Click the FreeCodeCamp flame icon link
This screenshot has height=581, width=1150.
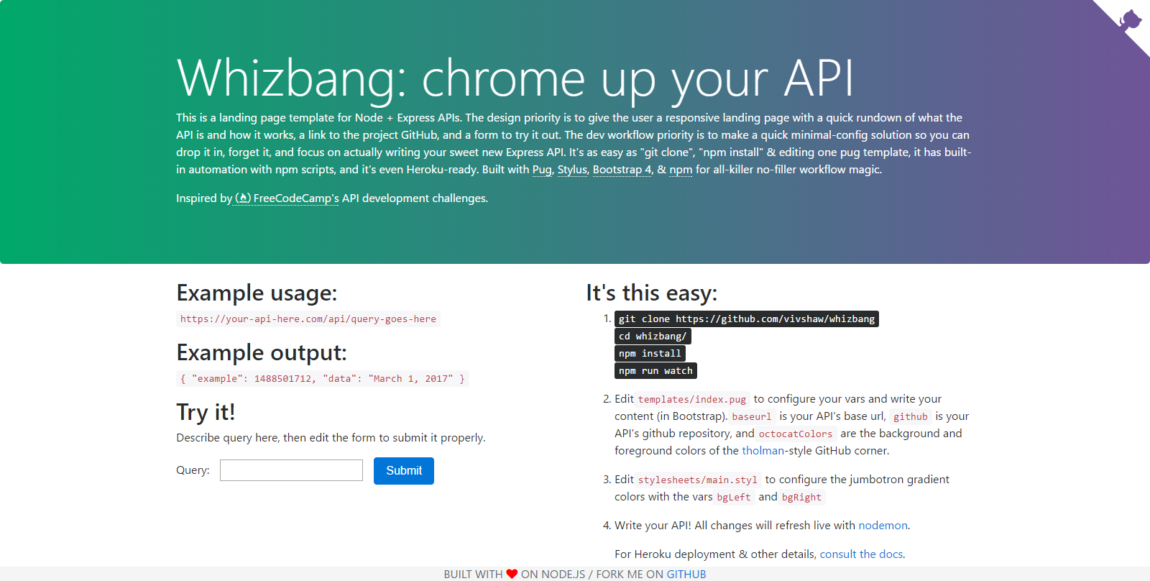[243, 198]
